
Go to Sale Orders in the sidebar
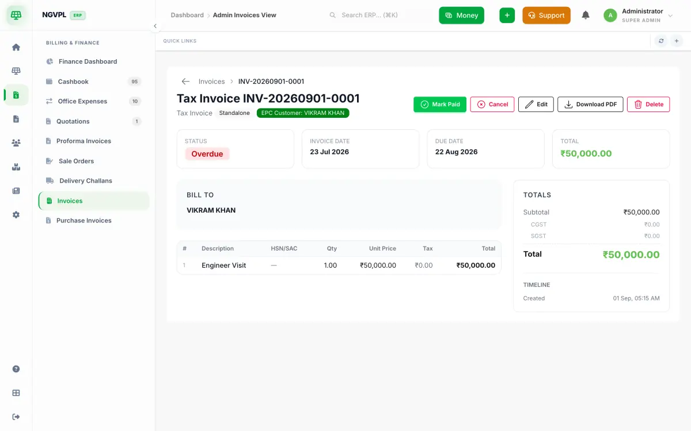pyautogui.click(x=94, y=161)
